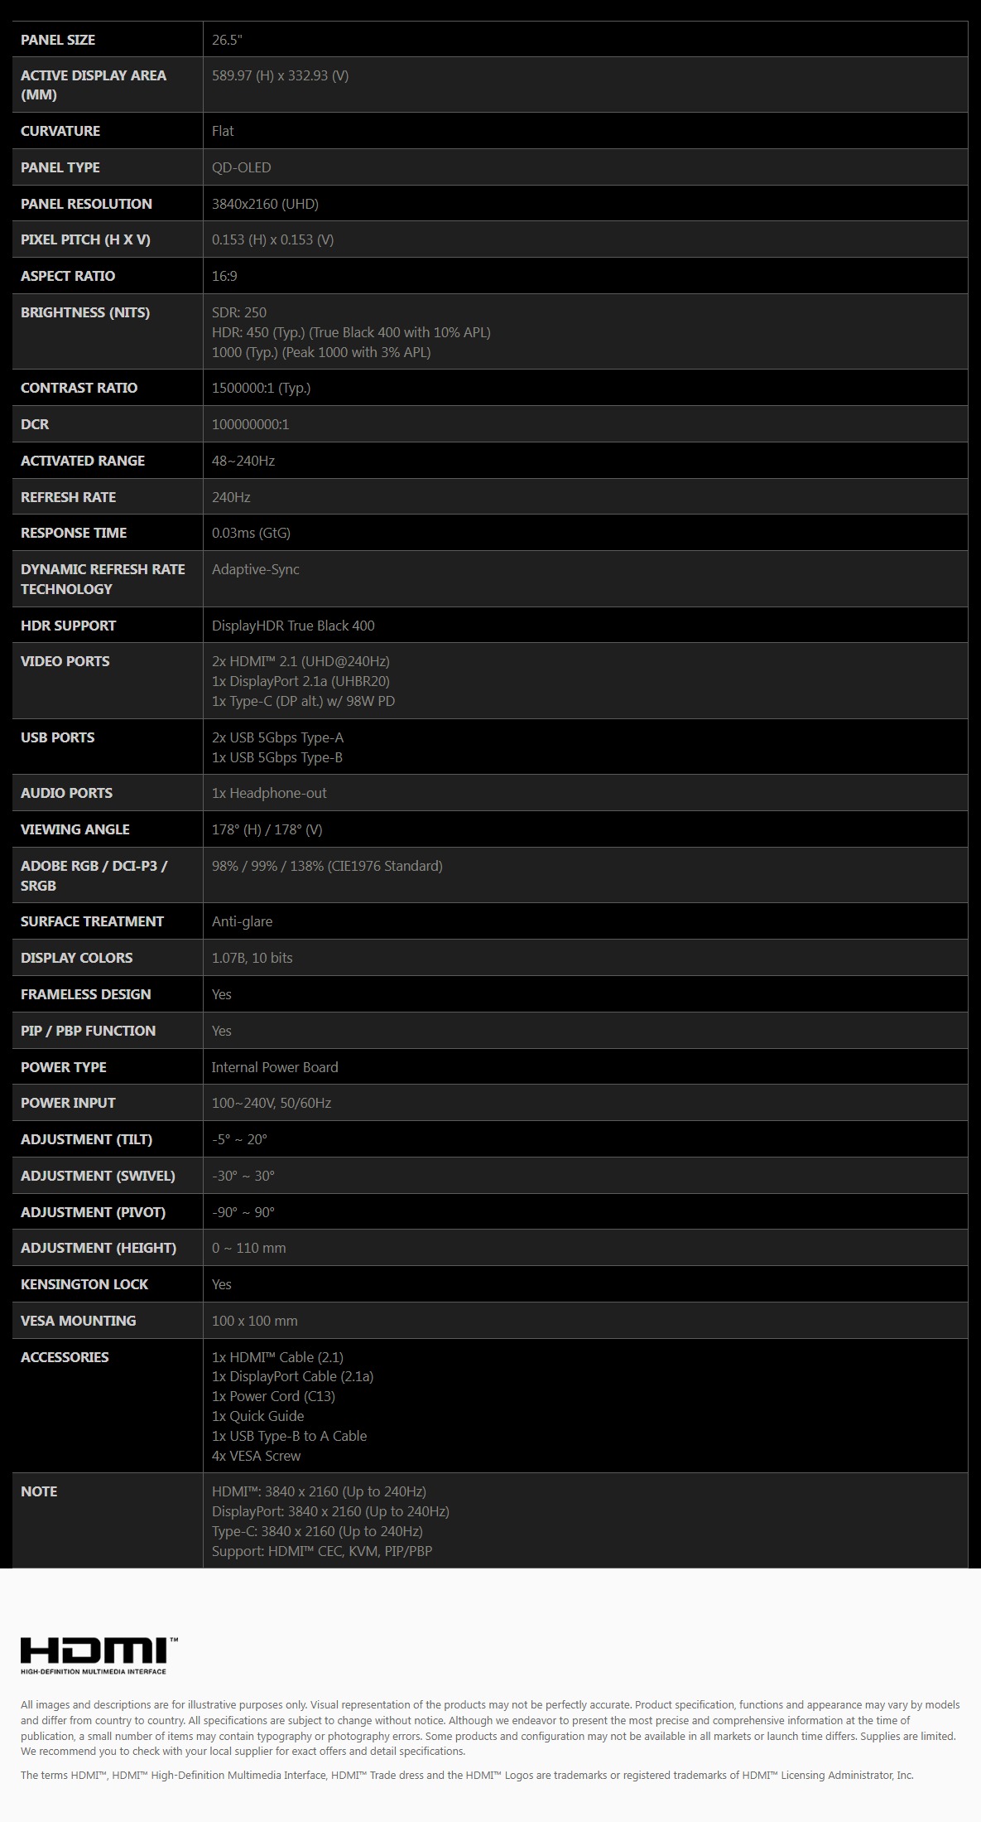Select the NOTE row label
Screen dimensions: 981x1822
pos(39,1491)
